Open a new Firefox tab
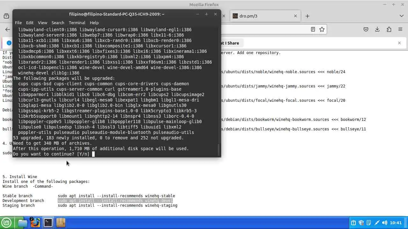This screenshot has height=229, width=408. 307,16
